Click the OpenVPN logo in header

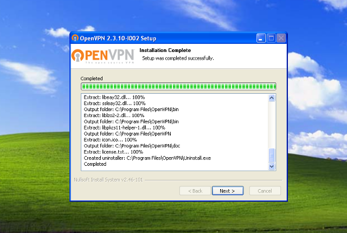point(103,56)
